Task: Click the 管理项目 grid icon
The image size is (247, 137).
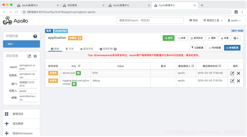Action: [7, 114]
